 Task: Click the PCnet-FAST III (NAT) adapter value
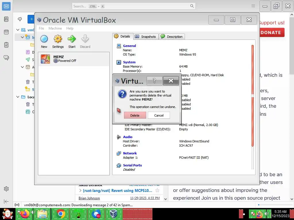(194, 158)
